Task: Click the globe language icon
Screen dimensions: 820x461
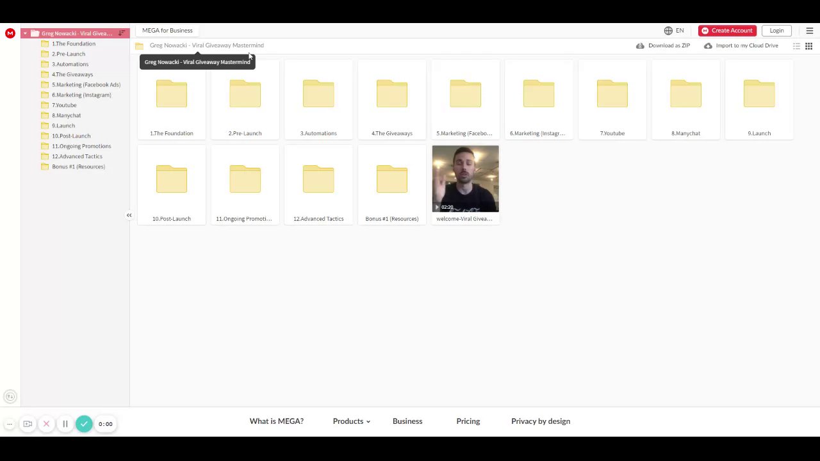Action: [668, 31]
